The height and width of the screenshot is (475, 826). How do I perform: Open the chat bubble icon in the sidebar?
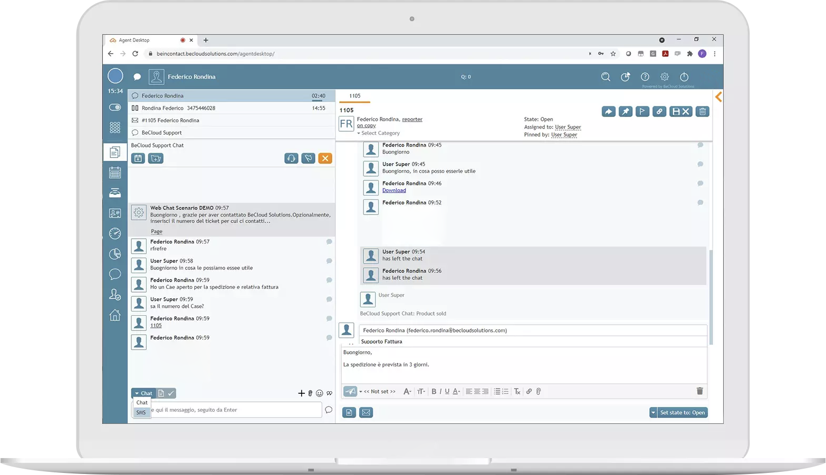click(115, 274)
